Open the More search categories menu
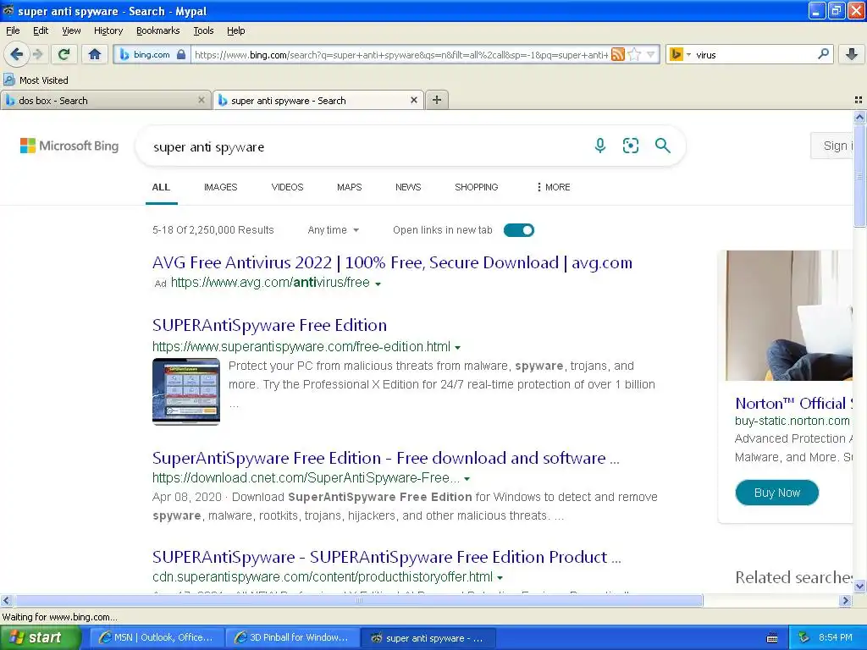Screen dimensions: 867x650 (x=553, y=187)
